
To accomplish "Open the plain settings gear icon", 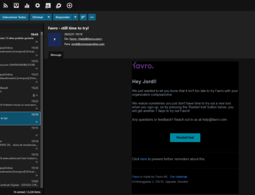I will [37, 6].
